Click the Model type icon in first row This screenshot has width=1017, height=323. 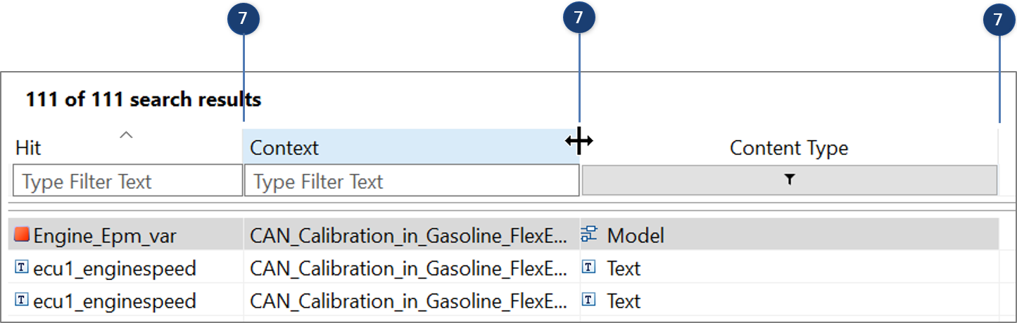pos(589,236)
